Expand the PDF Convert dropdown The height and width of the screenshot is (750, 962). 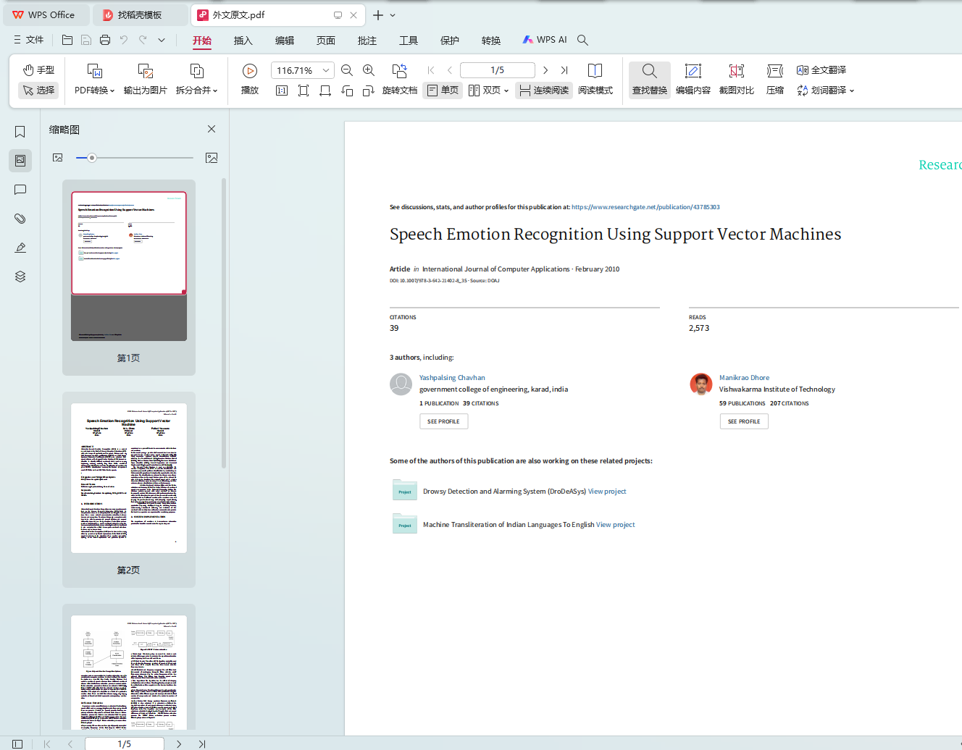[94, 90]
